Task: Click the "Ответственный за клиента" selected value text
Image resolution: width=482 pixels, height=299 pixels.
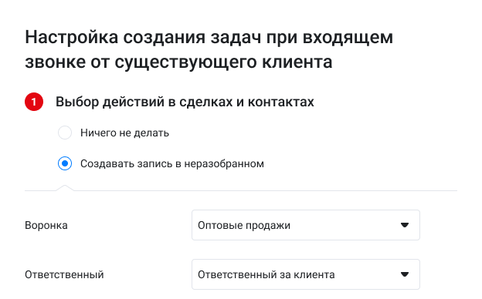Action: pyautogui.click(x=266, y=274)
